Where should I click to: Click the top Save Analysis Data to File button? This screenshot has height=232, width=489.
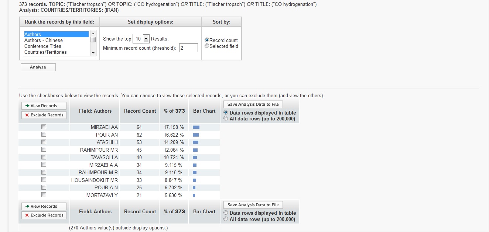click(x=253, y=104)
